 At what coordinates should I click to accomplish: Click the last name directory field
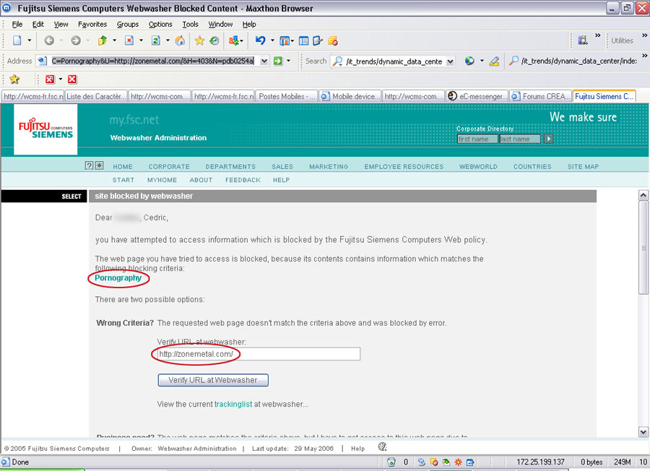pos(520,139)
